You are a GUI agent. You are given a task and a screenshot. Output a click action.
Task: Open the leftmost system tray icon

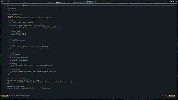click(x=171, y=1)
